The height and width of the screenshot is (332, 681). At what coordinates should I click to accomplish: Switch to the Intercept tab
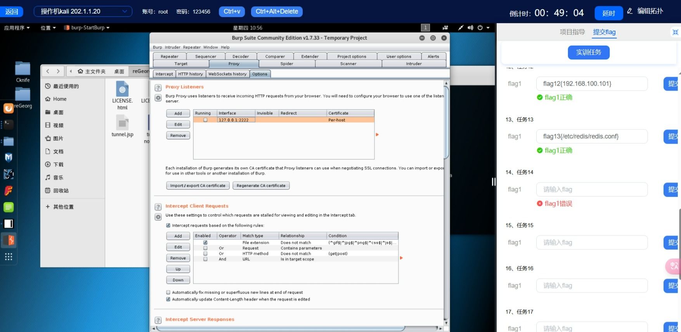164,74
